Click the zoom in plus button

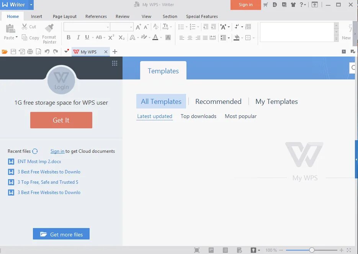[x=341, y=250]
